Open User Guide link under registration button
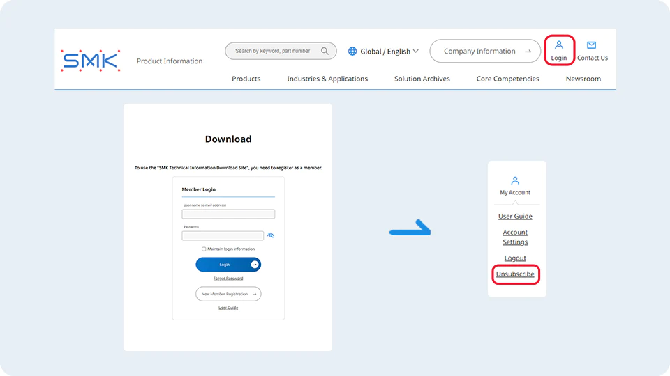 point(228,308)
